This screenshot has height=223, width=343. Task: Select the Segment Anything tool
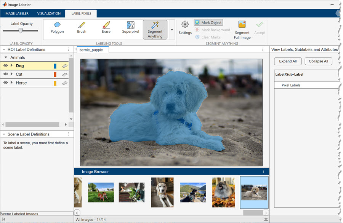155,30
